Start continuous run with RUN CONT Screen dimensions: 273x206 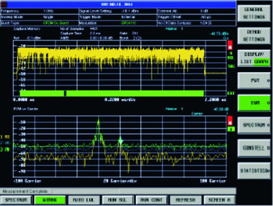click(151, 200)
